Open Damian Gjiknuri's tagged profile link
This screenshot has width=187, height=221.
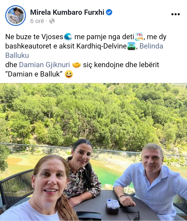(x=44, y=65)
